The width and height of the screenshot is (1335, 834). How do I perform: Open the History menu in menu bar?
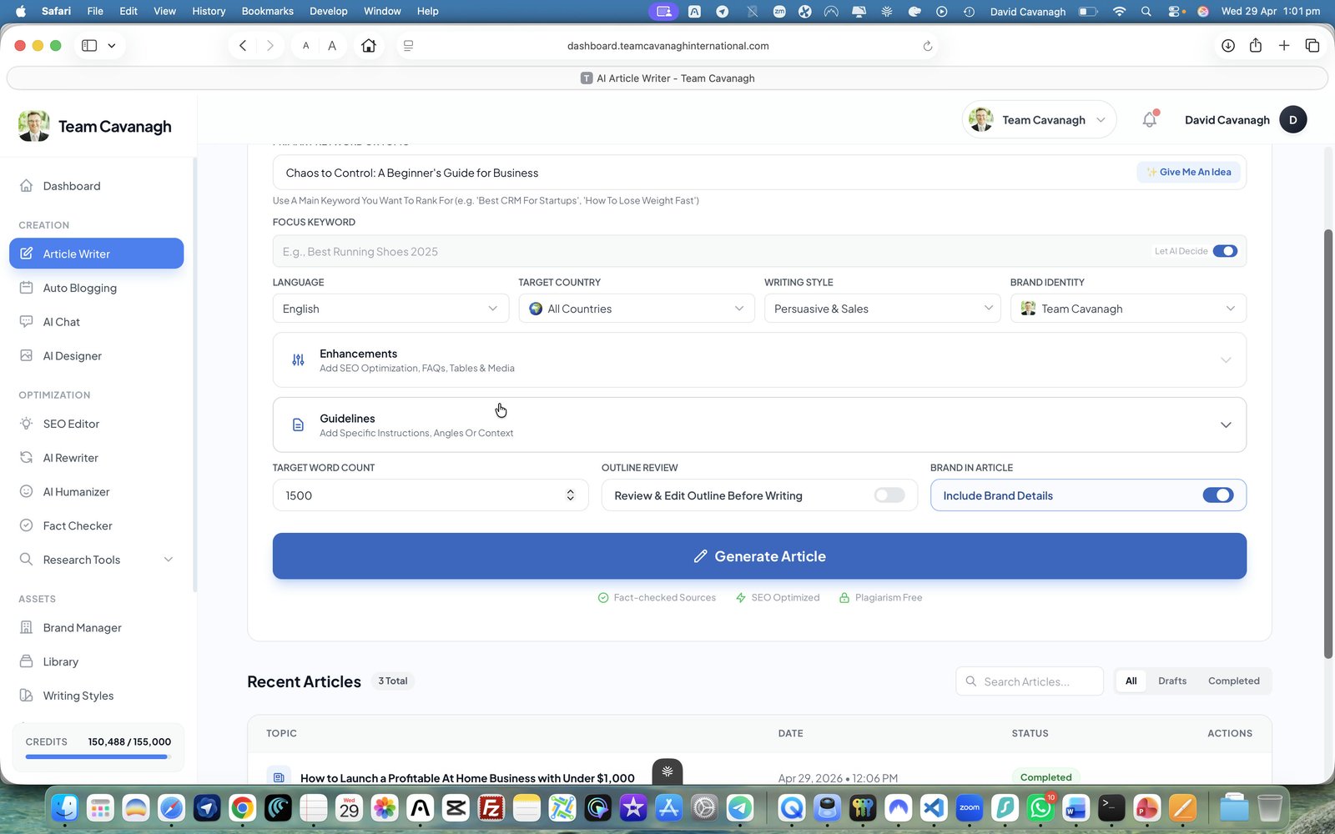(x=209, y=11)
